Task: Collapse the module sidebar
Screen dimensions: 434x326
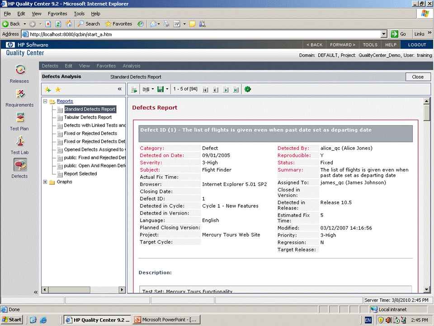Action: click(x=35, y=292)
